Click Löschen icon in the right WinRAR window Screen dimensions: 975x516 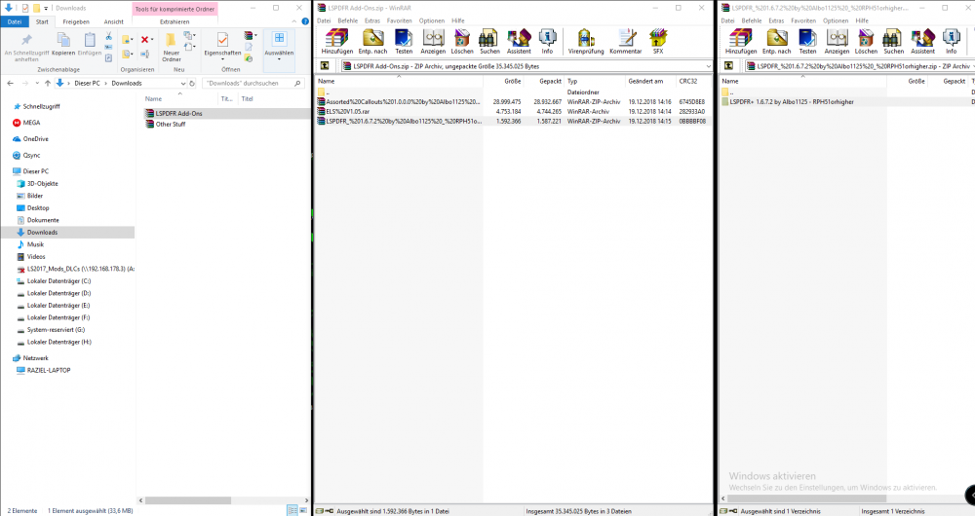(x=866, y=41)
